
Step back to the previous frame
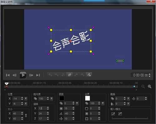pyautogui.click(x=14, y=75)
